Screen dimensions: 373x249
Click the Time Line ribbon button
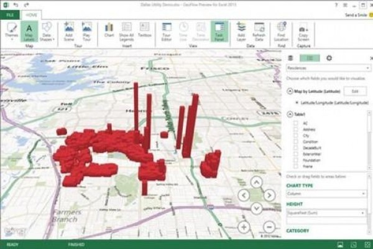pos(183,32)
